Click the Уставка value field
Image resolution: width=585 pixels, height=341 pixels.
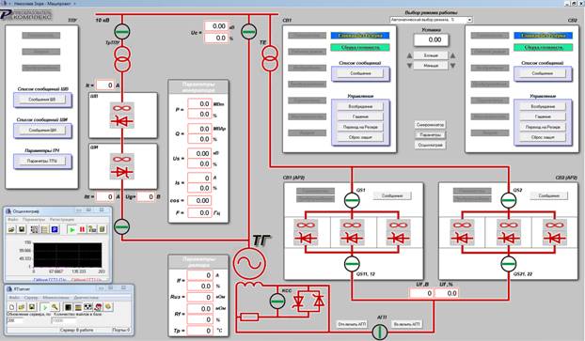(431, 39)
